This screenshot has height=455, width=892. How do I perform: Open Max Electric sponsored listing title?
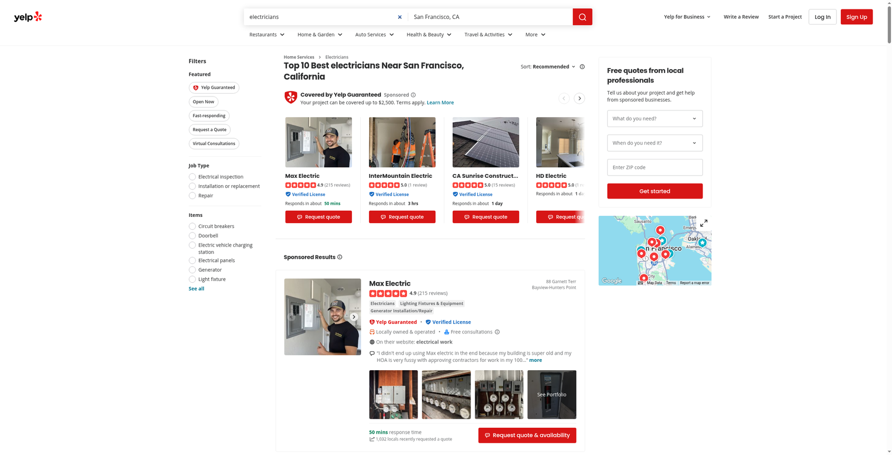coord(390,283)
